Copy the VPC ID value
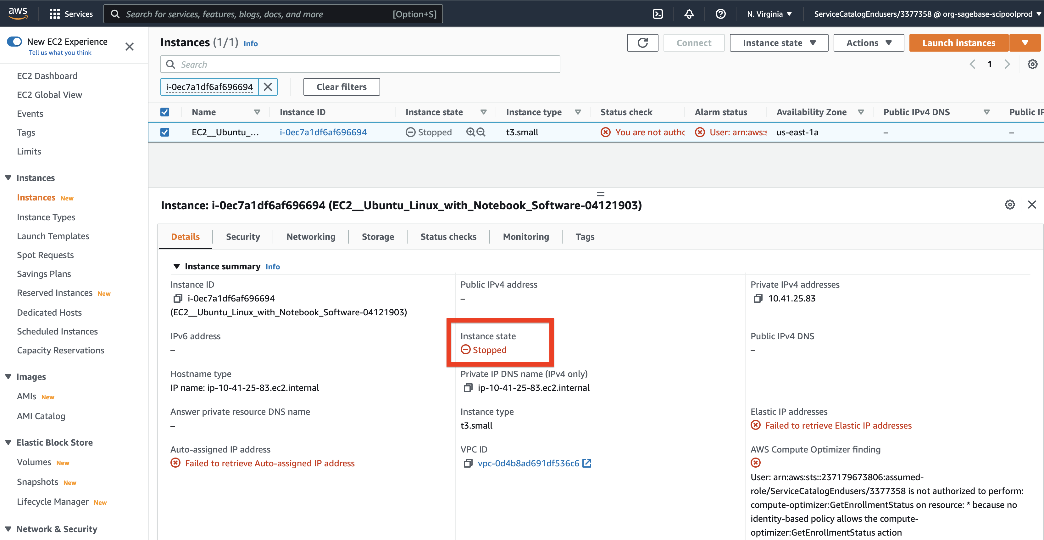The image size is (1044, 540). (468, 463)
